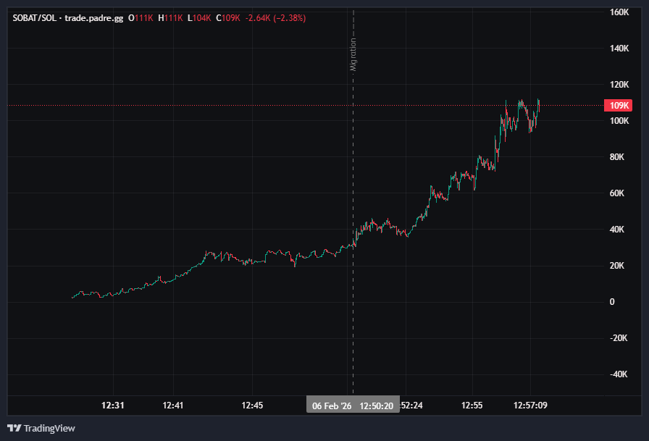Click the H111K high value
Viewport: 649px width, 441px height.
point(170,18)
